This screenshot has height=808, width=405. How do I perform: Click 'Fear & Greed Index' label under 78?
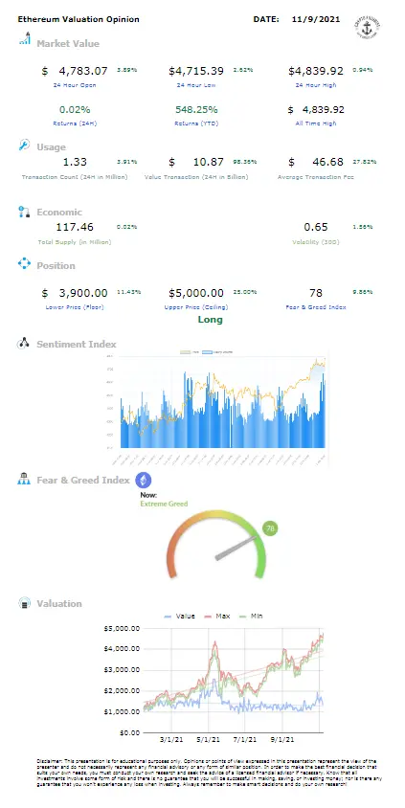(316, 307)
